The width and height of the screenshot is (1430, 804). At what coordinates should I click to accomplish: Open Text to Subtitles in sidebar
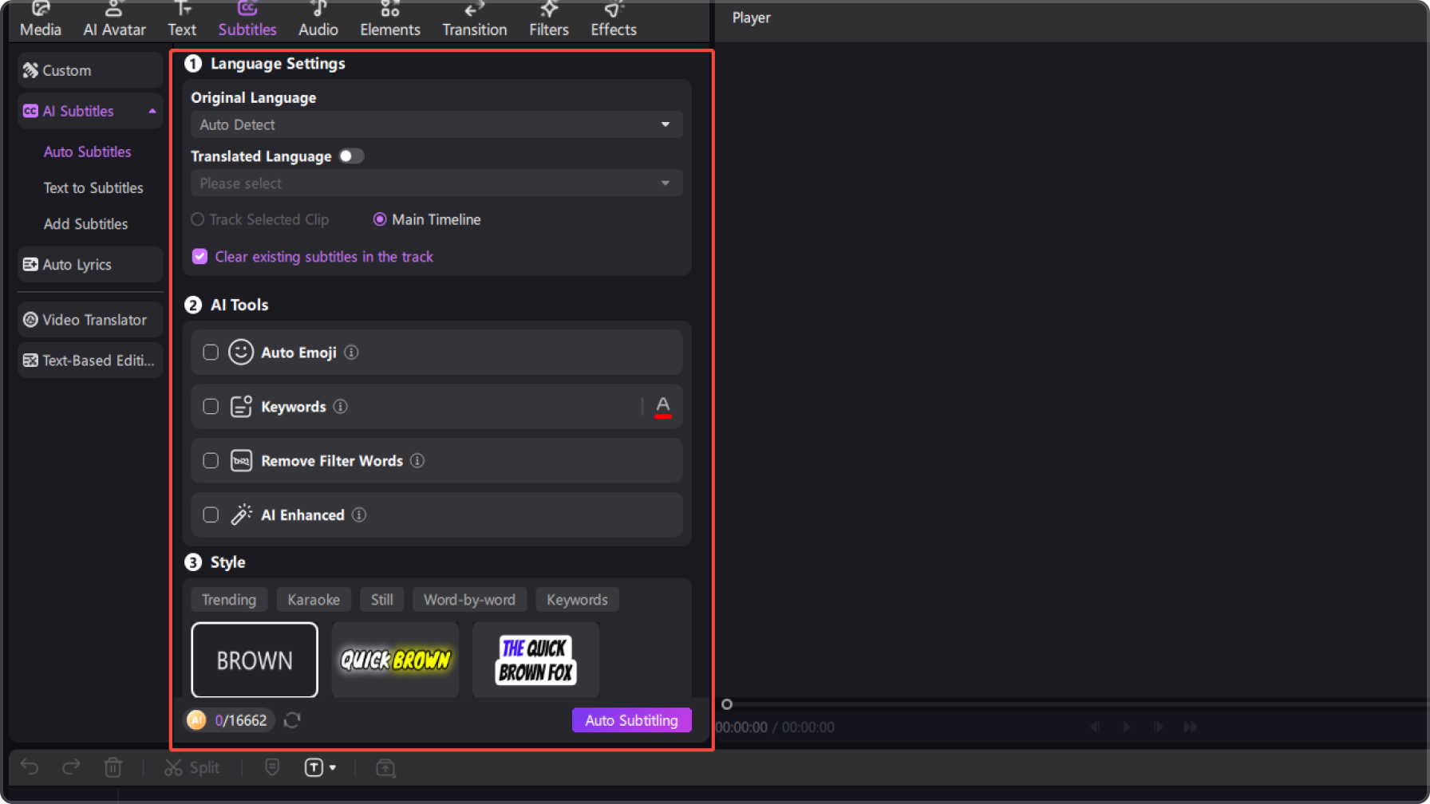coord(93,188)
